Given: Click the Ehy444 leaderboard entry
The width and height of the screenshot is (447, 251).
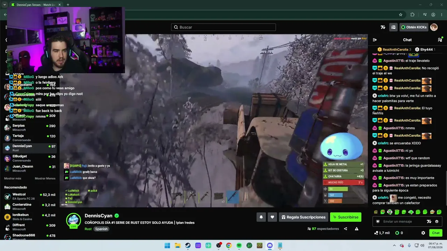Looking at the screenshot, I should coord(425,50).
